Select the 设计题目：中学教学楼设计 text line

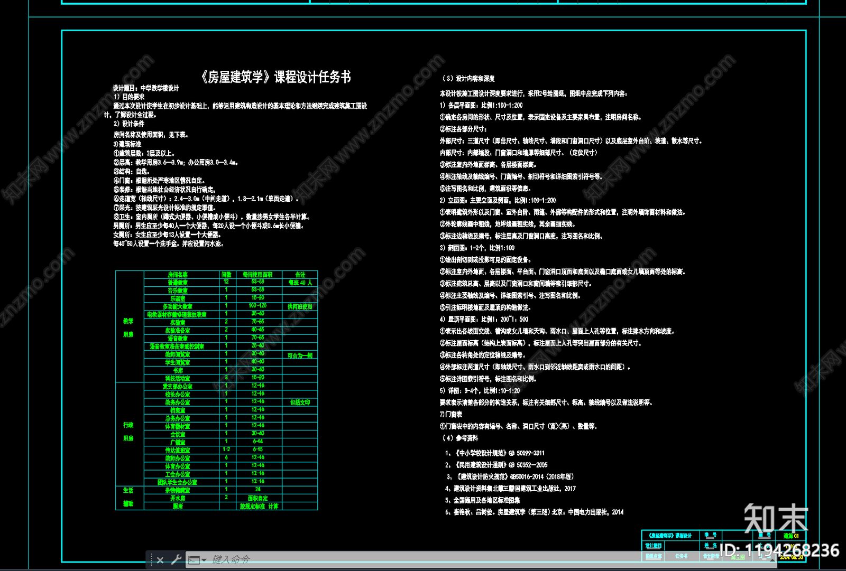click(146, 88)
